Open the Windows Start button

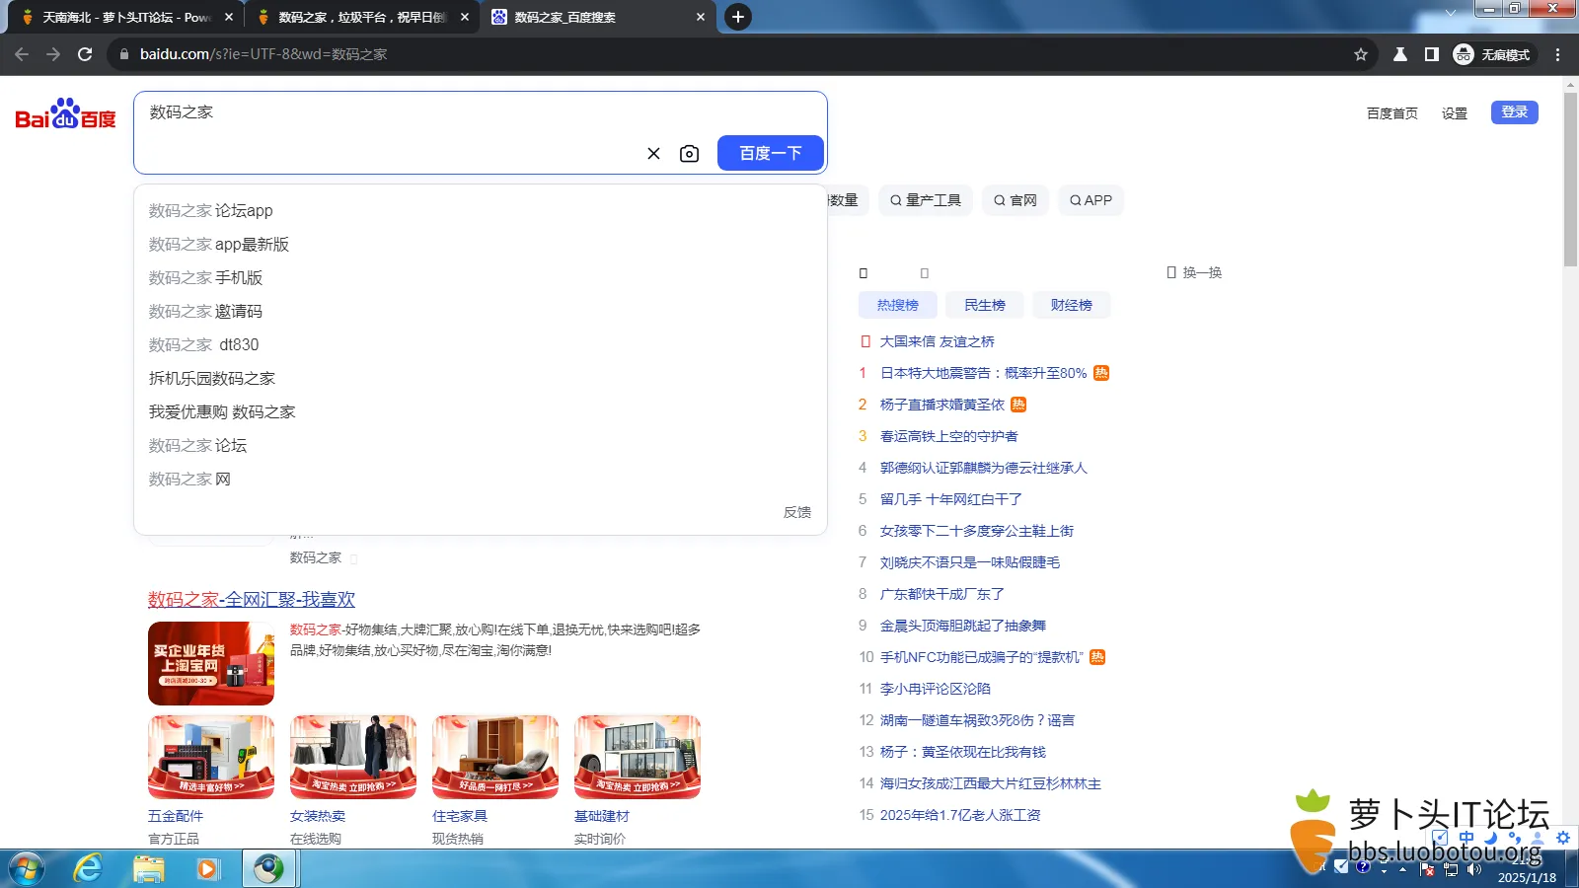27,868
